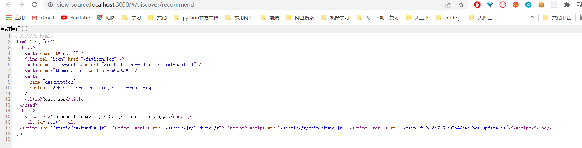This screenshot has height=148, width=582.
Task: Open the 学习 bookmark folder
Action: coord(132,18)
